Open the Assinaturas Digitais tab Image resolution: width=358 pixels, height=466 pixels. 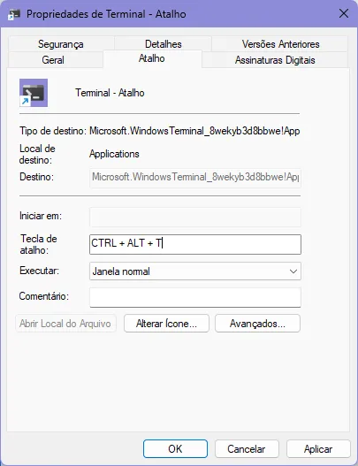tap(275, 60)
